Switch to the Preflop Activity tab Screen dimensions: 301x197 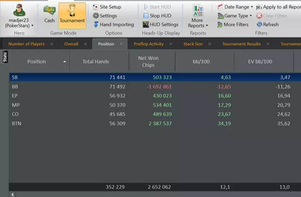149,44
